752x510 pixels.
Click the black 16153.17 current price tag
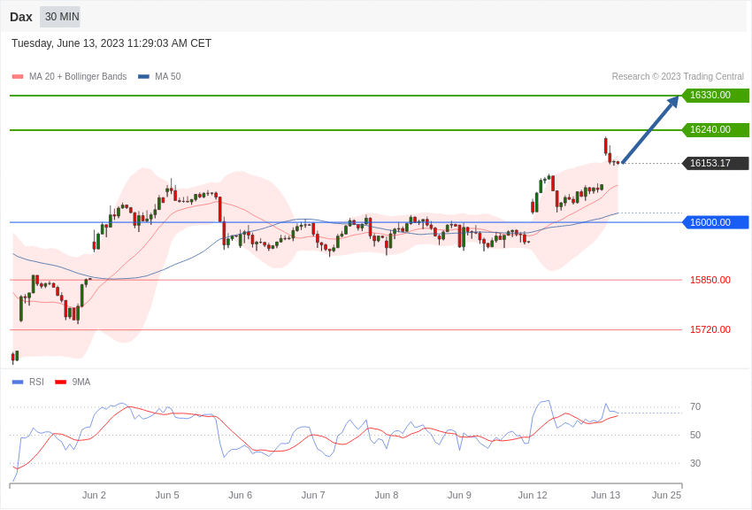click(x=716, y=164)
